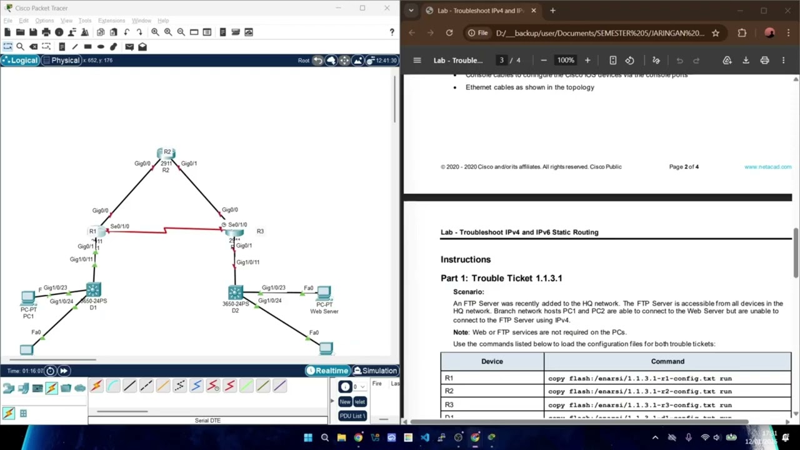Fast forward time button

pyautogui.click(x=63, y=371)
